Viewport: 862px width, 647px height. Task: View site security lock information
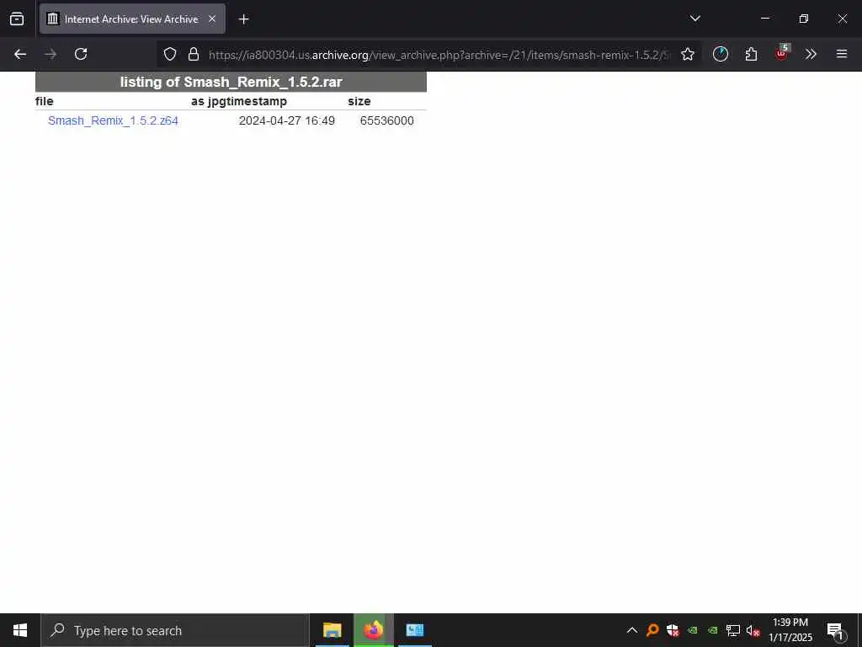(x=194, y=54)
